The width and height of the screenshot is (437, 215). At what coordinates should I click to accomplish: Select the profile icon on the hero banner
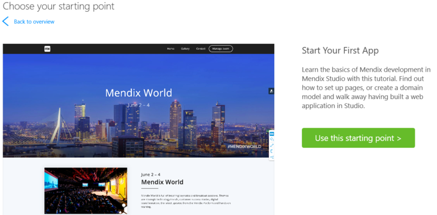point(271,91)
